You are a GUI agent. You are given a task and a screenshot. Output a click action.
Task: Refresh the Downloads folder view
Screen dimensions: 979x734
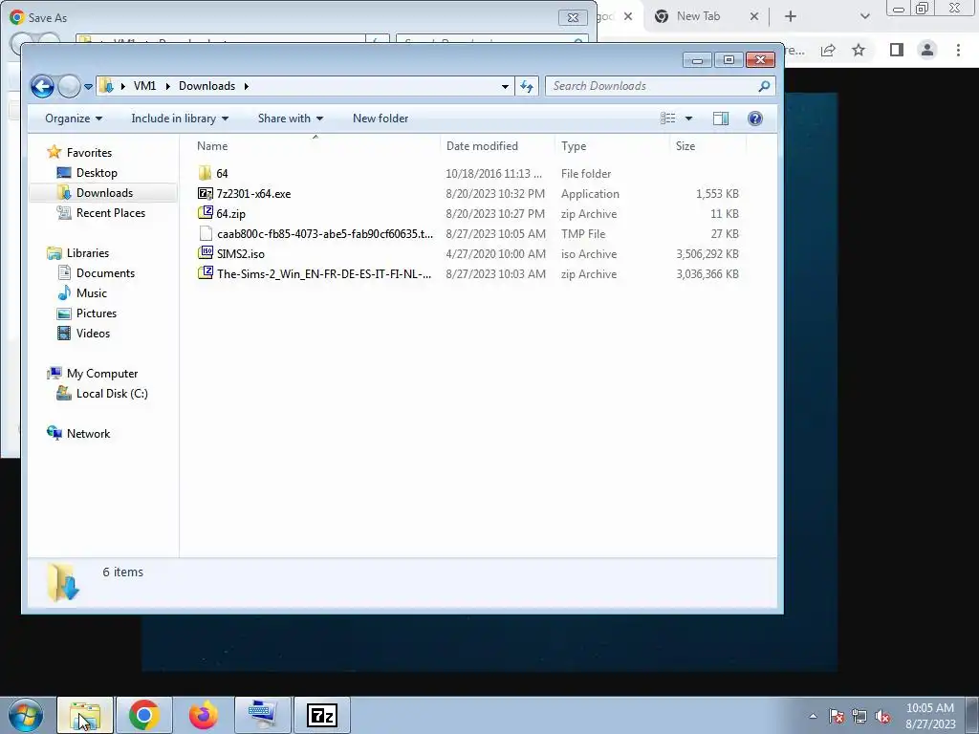point(527,86)
